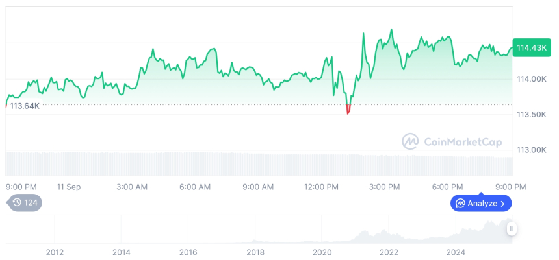Click the red dip on the price line
The width and height of the screenshot is (559, 260).
click(x=348, y=109)
